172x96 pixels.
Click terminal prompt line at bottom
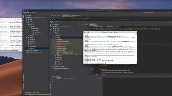coord(95,63)
